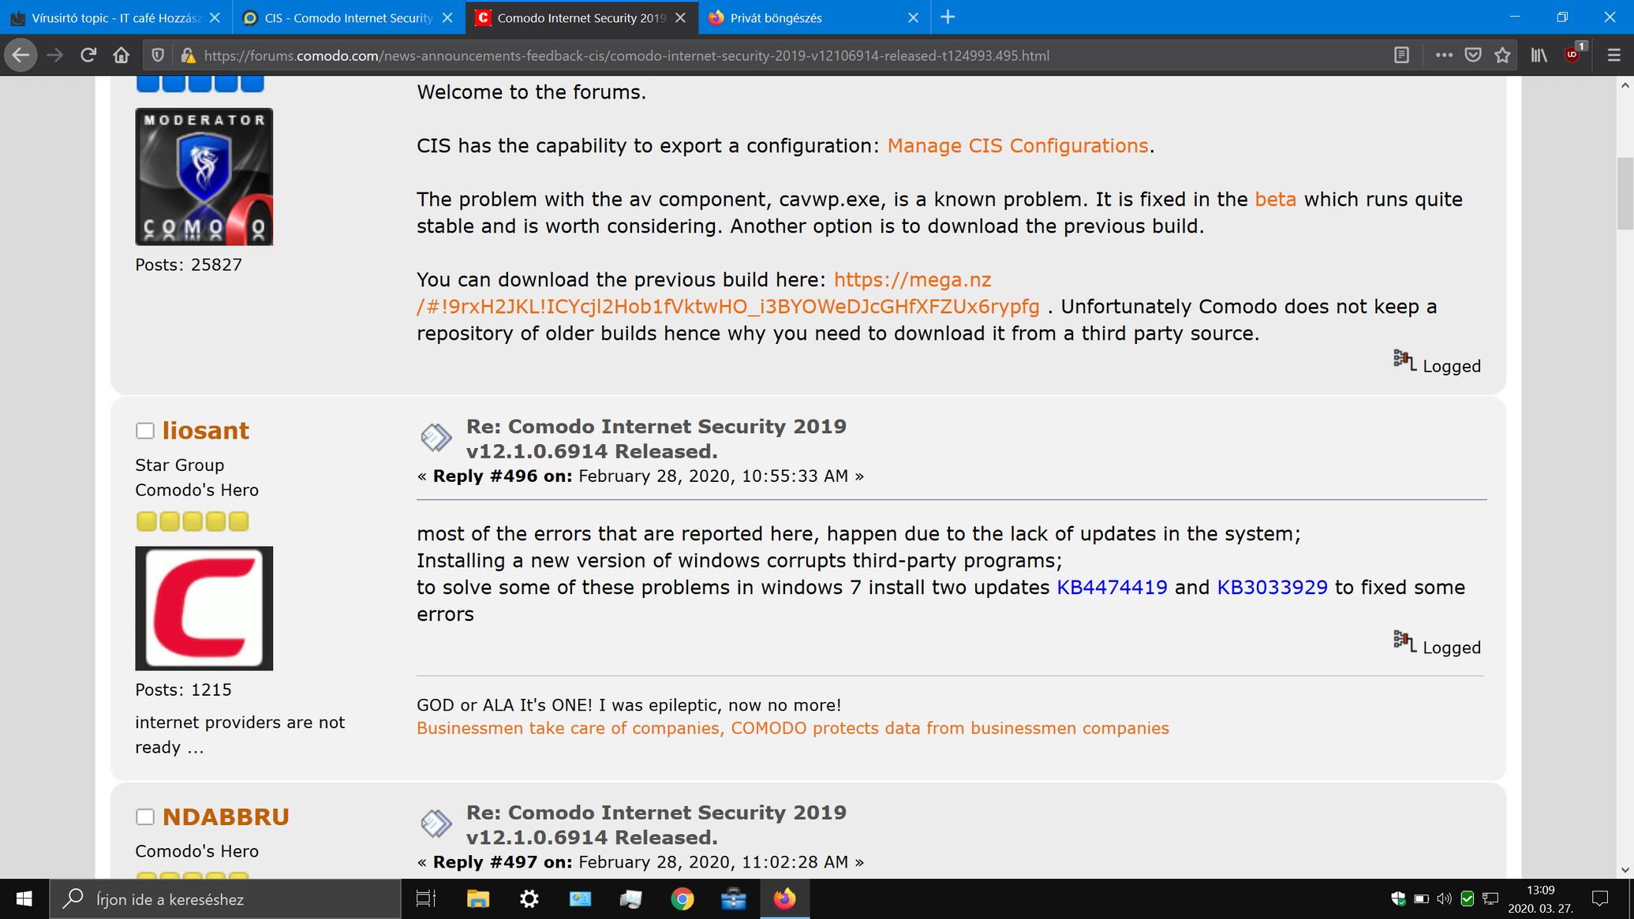Click the scrollbar up arrow

[x=1625, y=84]
